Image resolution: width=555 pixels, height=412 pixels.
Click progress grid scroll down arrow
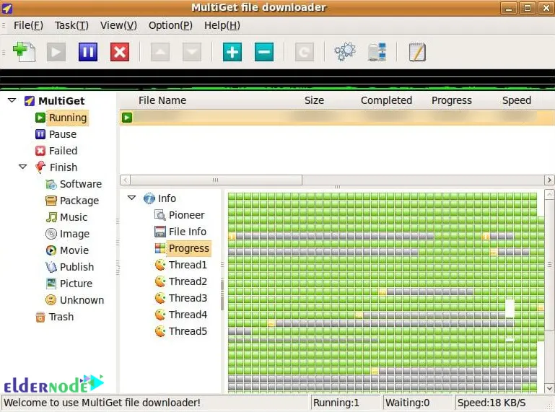point(549,388)
